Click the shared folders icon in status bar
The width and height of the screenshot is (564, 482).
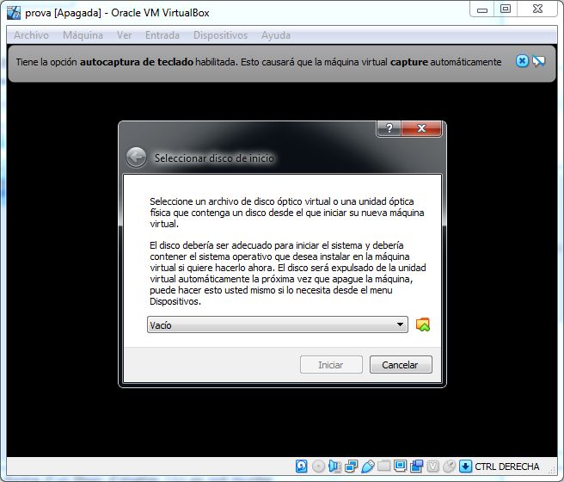pyautogui.click(x=383, y=466)
